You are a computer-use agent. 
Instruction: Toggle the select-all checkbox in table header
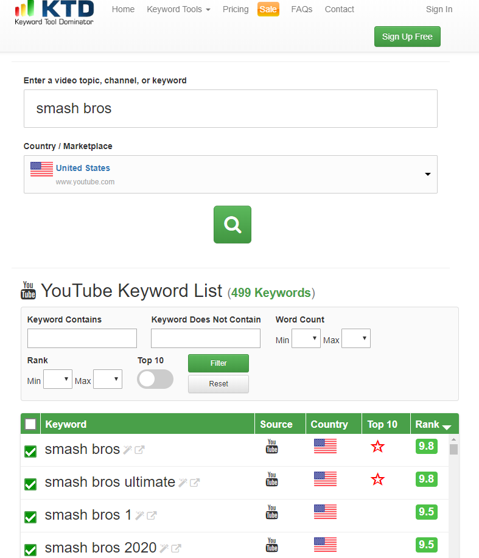[30, 424]
